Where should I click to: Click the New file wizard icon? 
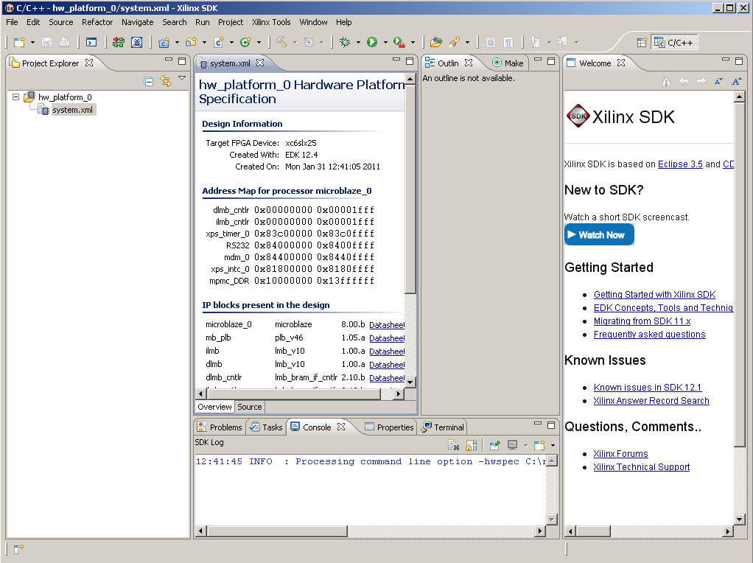19,43
